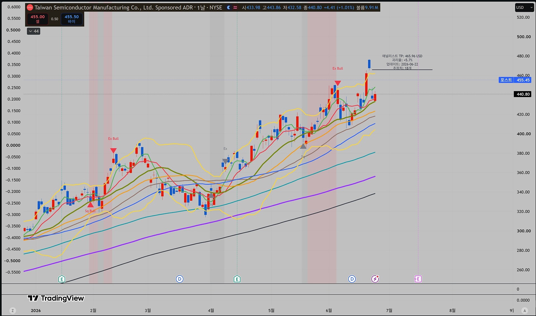Screen dimensions: 536x316
Task: Click the pink wavy approximate-data icon
Action: tap(235, 8)
